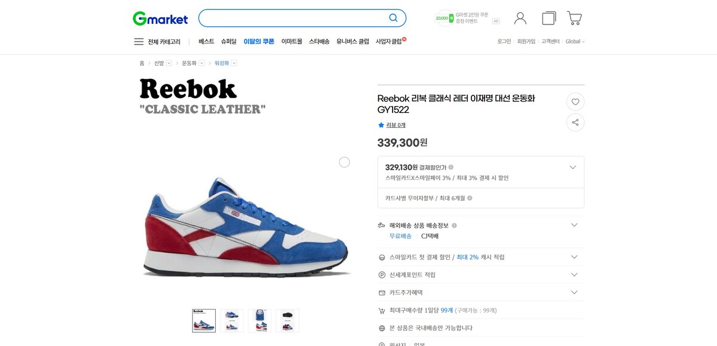This screenshot has width=717, height=346.
Task: Open recently viewed items icon
Action: tap(549, 18)
